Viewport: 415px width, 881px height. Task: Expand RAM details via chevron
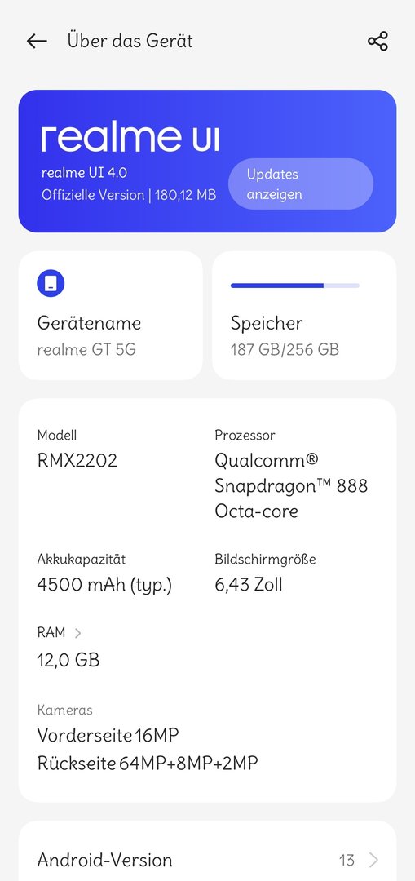tap(77, 633)
